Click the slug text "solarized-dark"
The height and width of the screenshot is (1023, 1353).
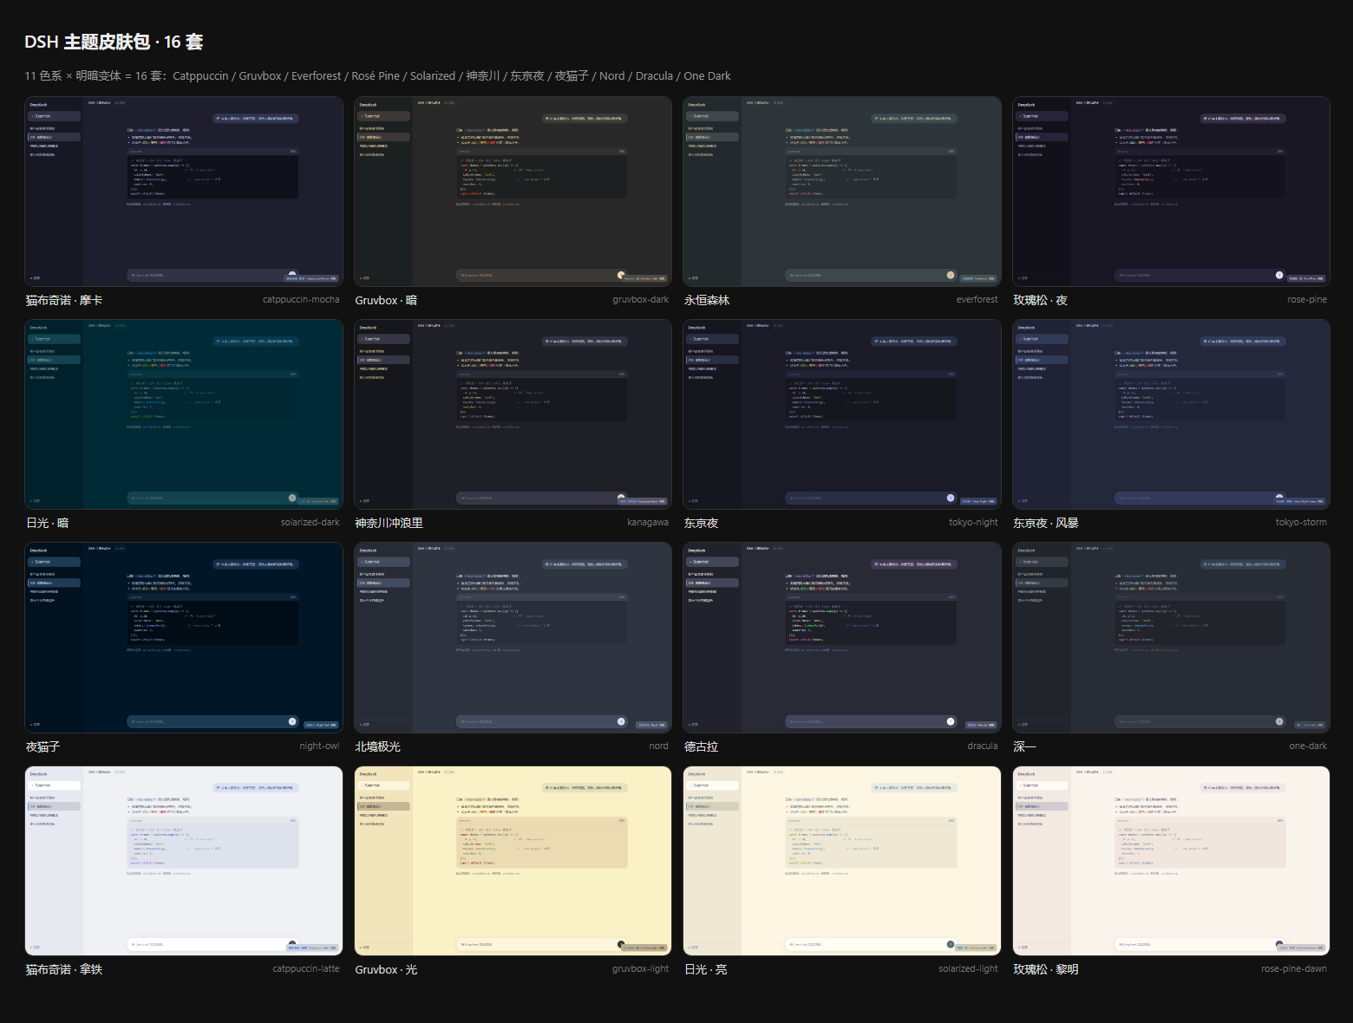(310, 522)
